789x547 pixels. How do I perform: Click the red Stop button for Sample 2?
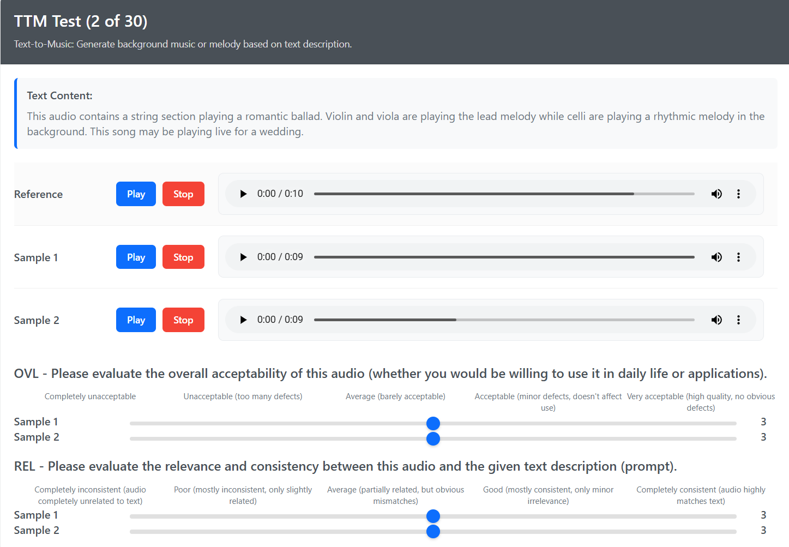click(x=183, y=320)
